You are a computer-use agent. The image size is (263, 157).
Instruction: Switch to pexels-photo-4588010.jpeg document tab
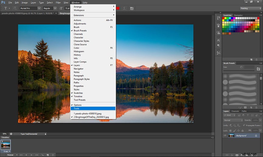(28, 13)
